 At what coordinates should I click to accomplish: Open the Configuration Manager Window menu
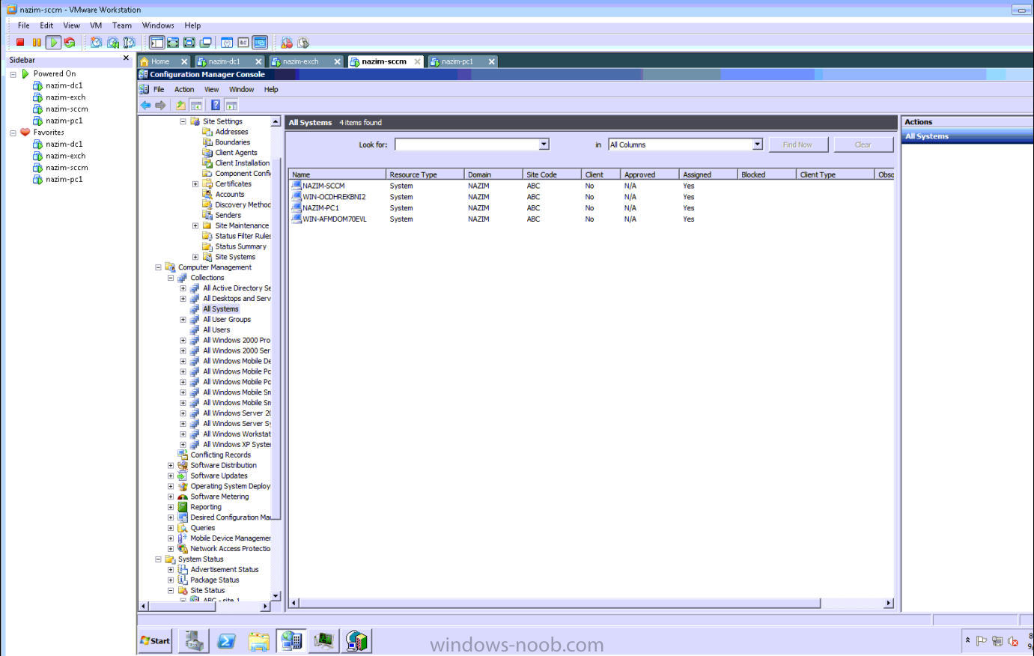coord(241,89)
